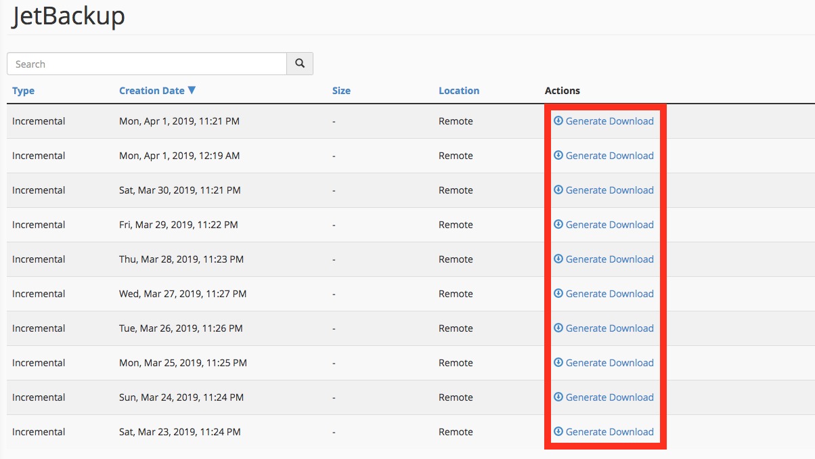Select date text Sun, Mar 24, 2019, 11:24 PM
The height and width of the screenshot is (459, 815).
coord(181,397)
